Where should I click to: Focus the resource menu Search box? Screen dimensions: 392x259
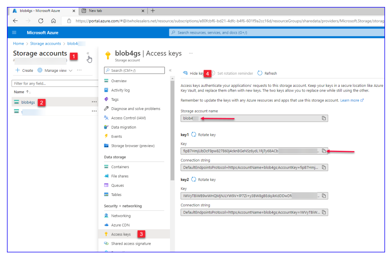pos(134,70)
